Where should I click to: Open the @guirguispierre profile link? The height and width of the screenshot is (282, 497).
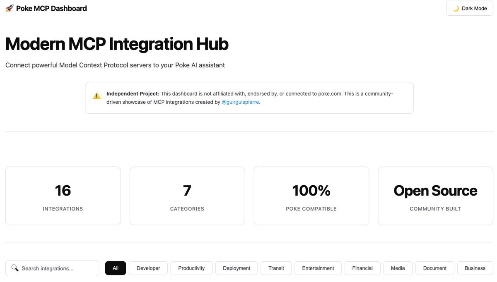(x=240, y=102)
